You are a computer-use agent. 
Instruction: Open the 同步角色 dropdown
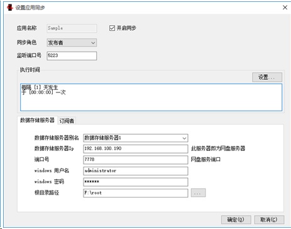click(72, 43)
